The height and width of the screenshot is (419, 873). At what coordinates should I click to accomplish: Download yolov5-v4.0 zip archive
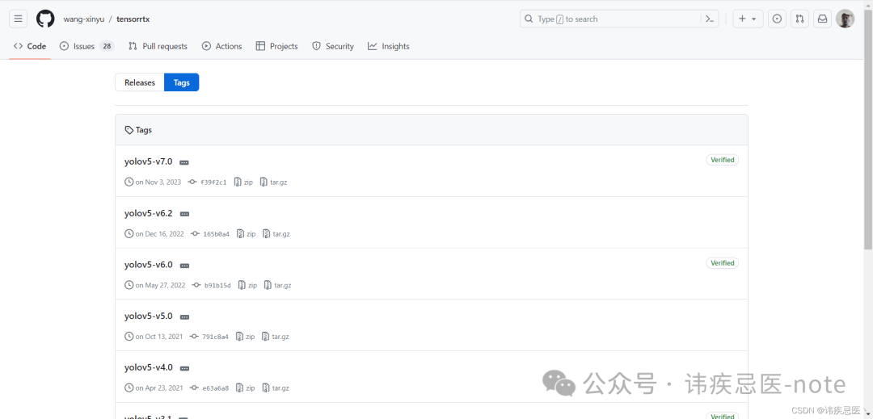(246, 388)
